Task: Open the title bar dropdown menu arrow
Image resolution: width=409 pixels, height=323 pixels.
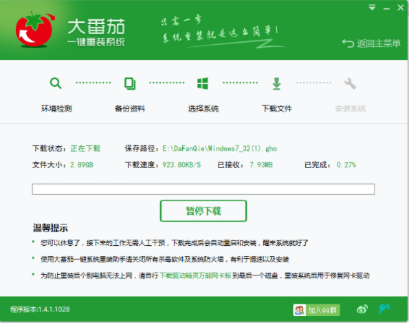Action: point(372,8)
